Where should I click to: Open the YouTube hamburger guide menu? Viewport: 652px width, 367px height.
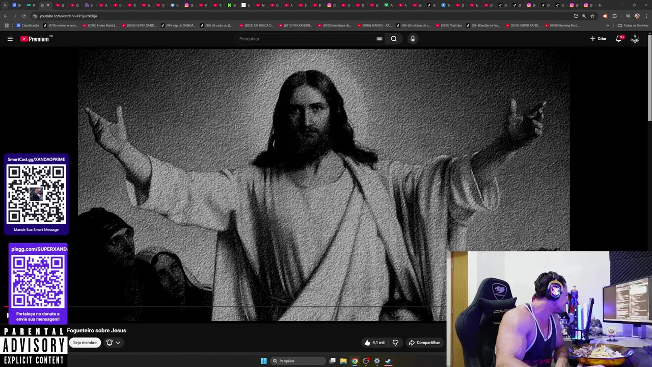[10, 39]
